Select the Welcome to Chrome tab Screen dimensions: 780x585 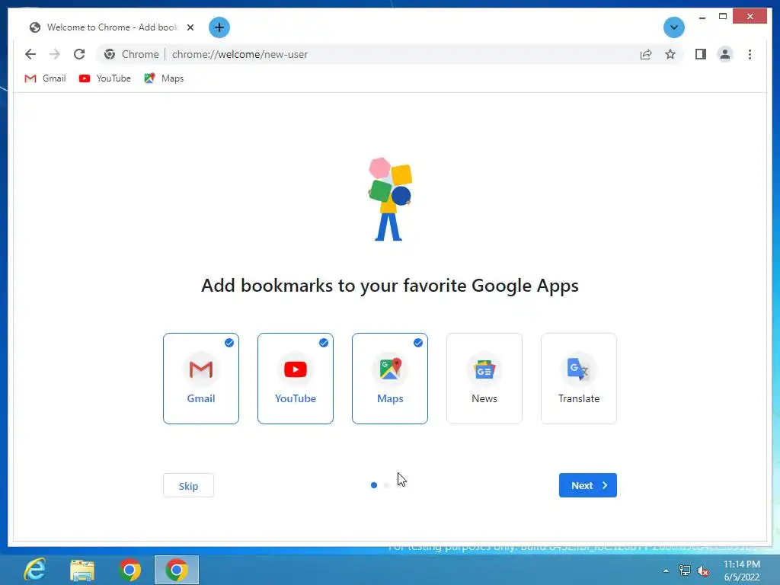pyautogui.click(x=112, y=27)
